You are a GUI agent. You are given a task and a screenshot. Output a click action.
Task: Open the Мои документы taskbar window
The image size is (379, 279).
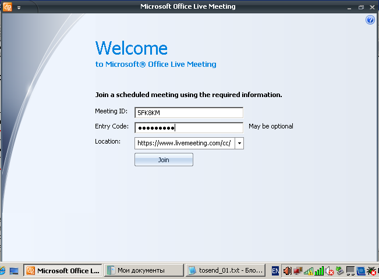pyautogui.click(x=144, y=270)
